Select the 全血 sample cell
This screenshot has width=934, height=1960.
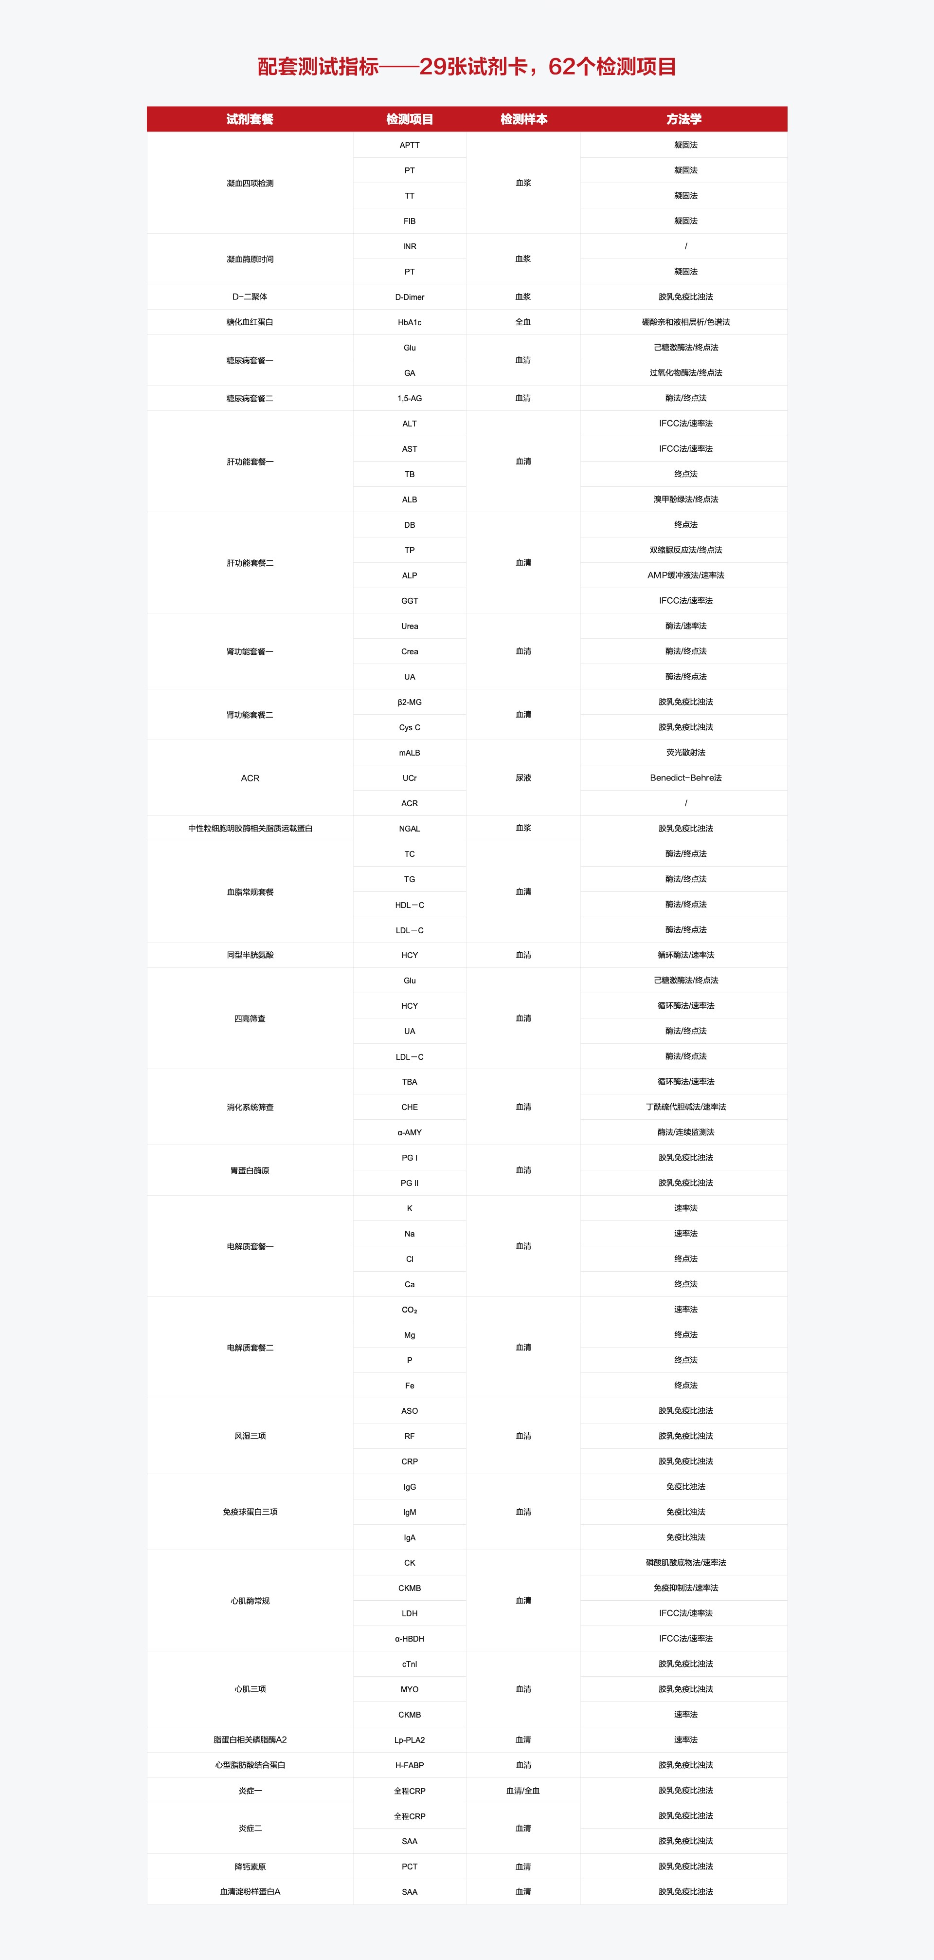point(523,323)
